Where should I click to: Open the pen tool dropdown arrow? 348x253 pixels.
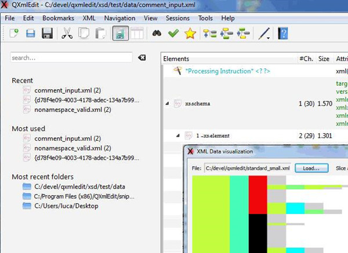pyautogui.click(x=269, y=37)
